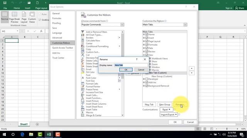Toggle the Add-Ins tab checkbox
Screen dimensions: 247x138
pos(147,82)
